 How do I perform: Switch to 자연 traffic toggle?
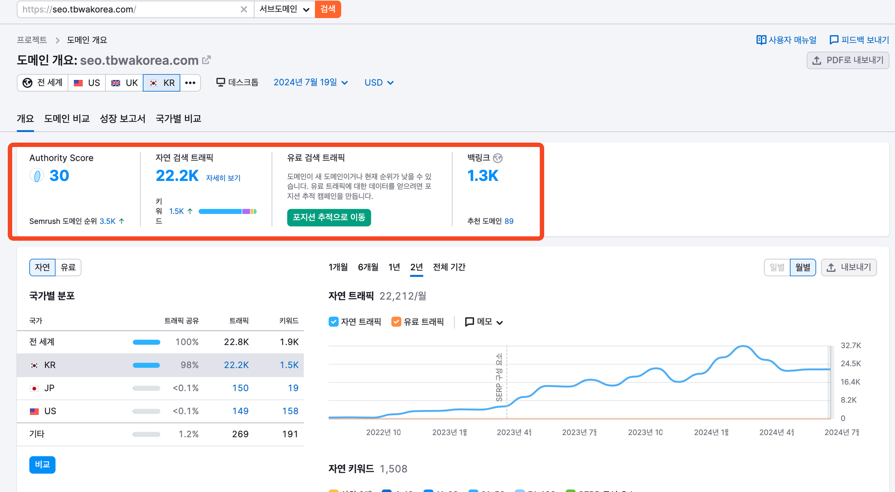43,267
